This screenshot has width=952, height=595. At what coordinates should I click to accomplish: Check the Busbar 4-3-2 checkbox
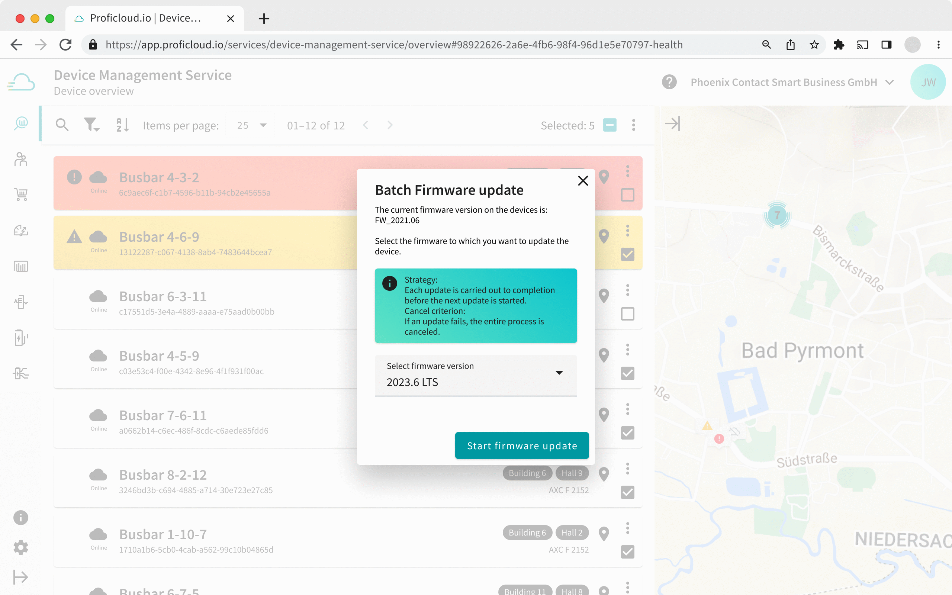pyautogui.click(x=627, y=195)
